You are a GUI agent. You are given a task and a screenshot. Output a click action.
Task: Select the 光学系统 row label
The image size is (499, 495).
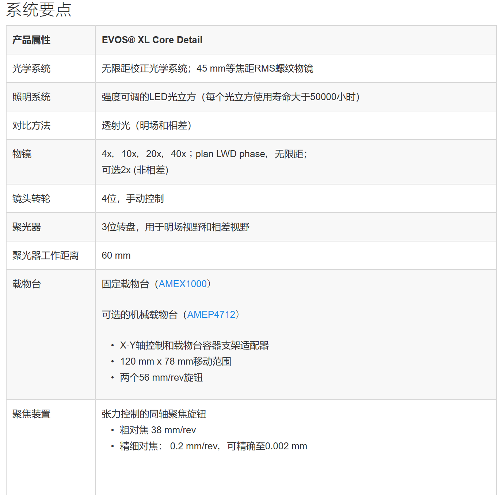click(31, 68)
